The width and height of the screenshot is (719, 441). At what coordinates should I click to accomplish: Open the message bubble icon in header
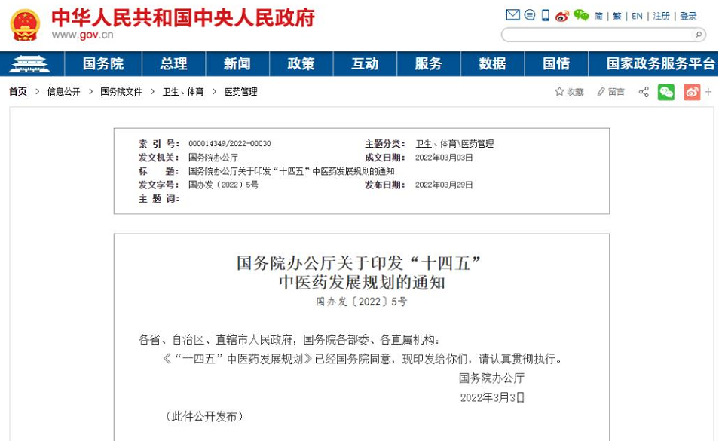pos(530,15)
